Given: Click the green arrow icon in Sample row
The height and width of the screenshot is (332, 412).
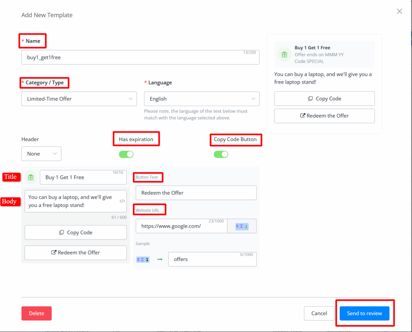Looking at the screenshot, I should 160,259.
